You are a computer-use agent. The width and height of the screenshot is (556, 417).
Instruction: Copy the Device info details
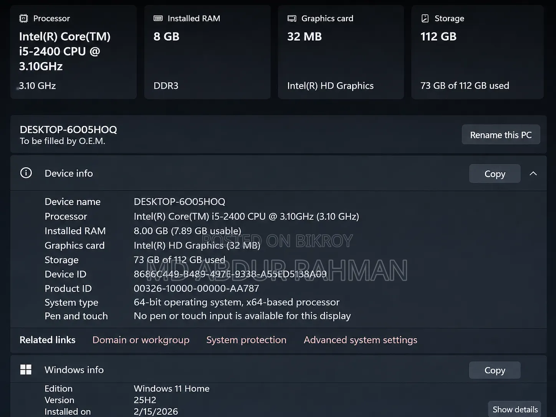495,174
